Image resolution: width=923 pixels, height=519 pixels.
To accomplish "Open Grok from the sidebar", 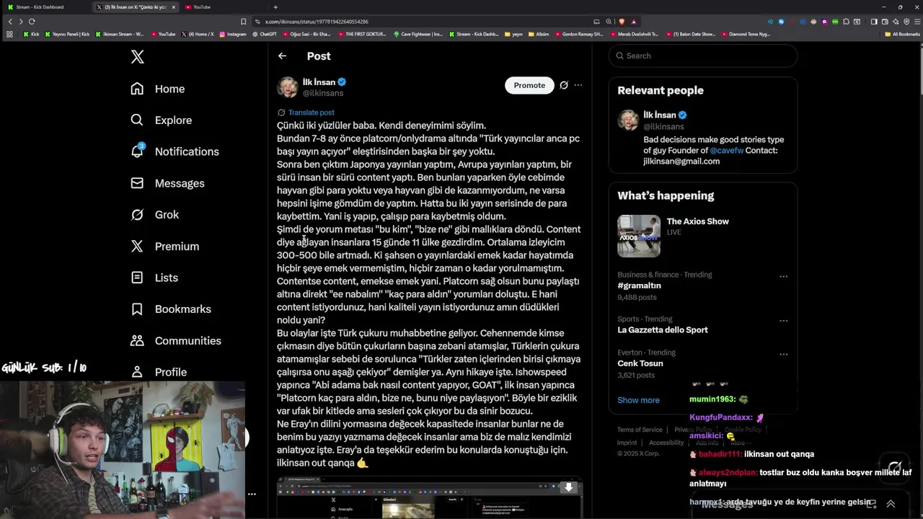I will click(154, 215).
